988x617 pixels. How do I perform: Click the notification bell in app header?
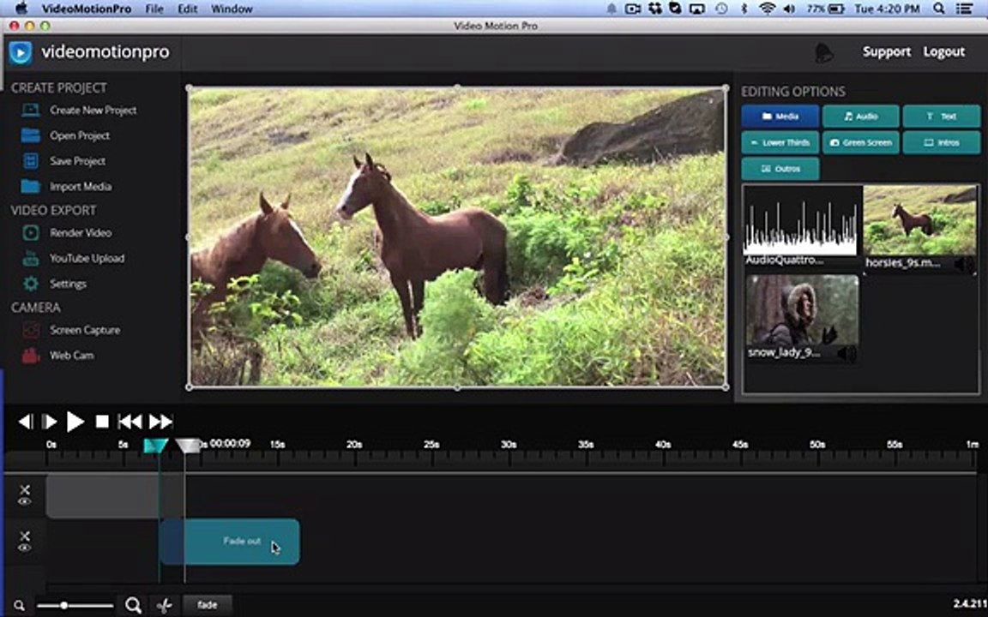(823, 53)
